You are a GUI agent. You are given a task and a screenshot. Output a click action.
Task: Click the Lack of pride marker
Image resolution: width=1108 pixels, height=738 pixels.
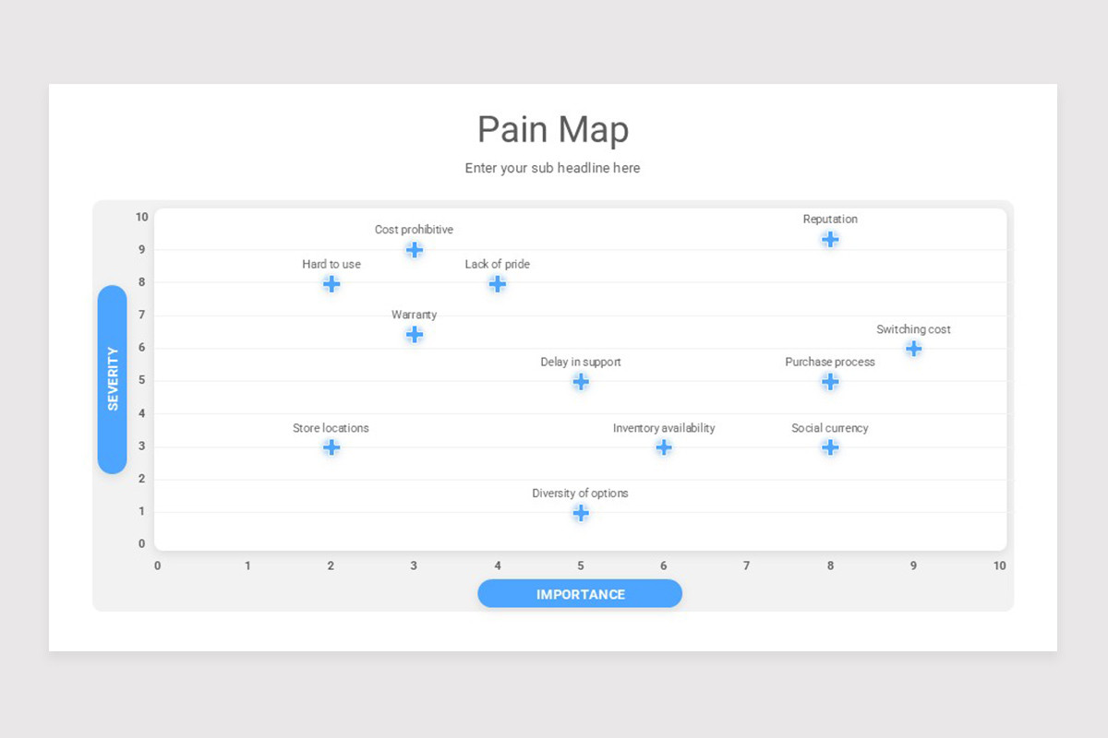[x=497, y=283]
